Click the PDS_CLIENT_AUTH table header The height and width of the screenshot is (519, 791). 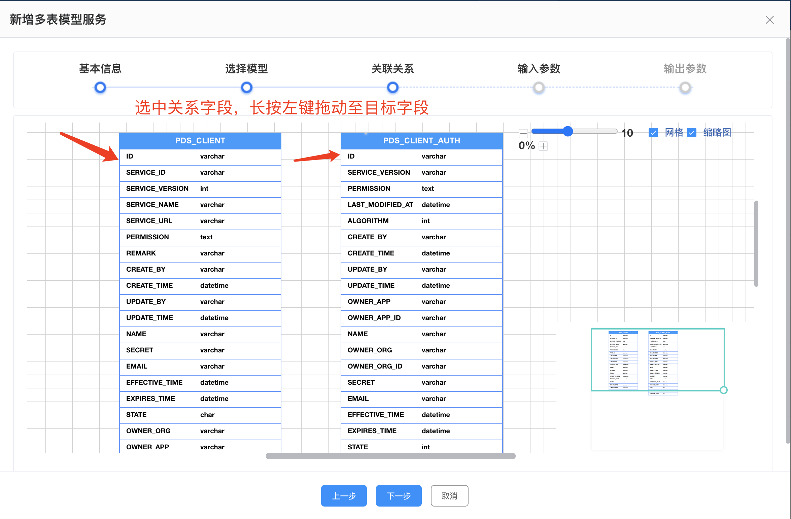[x=421, y=141]
